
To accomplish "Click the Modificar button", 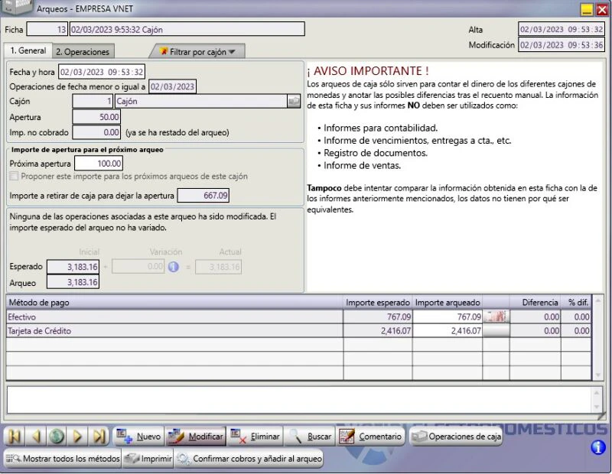I will 196,437.
